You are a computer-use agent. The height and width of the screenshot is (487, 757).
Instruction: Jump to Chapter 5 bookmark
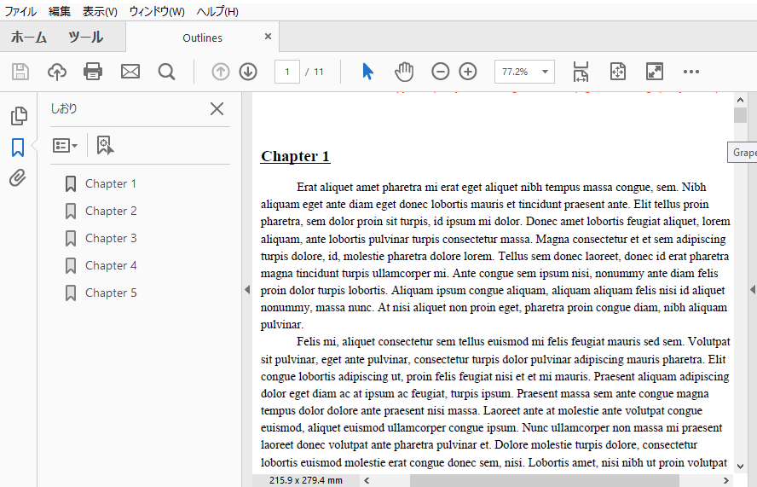click(111, 293)
